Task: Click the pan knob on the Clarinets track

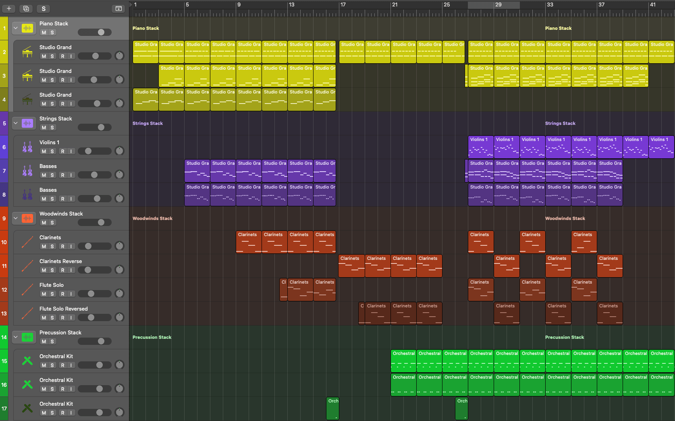Action: (x=120, y=246)
